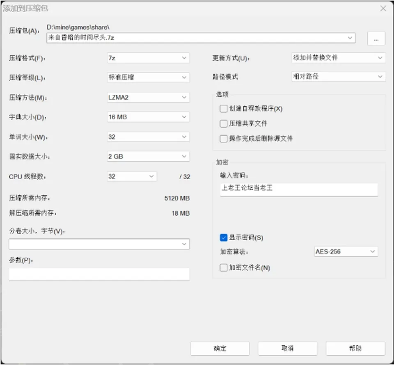Open the 单词大小 dropdown showing 32

click(x=148, y=137)
